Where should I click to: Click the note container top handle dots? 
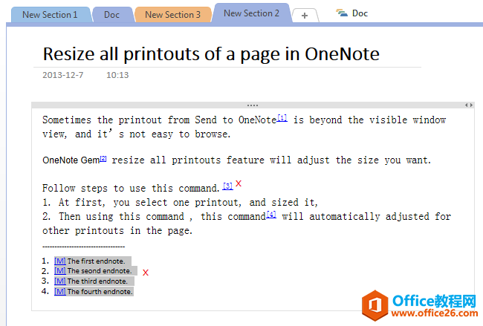point(253,105)
